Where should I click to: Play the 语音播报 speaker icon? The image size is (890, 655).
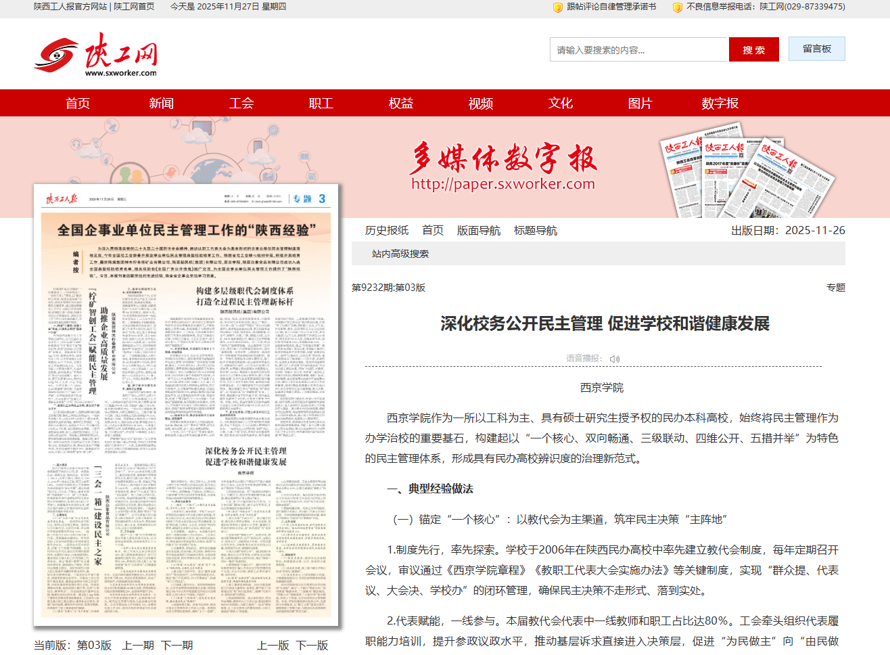pos(614,359)
